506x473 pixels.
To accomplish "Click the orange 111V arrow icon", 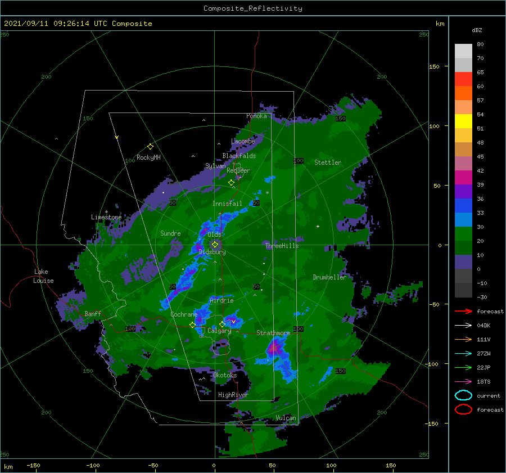I will coord(463,339).
